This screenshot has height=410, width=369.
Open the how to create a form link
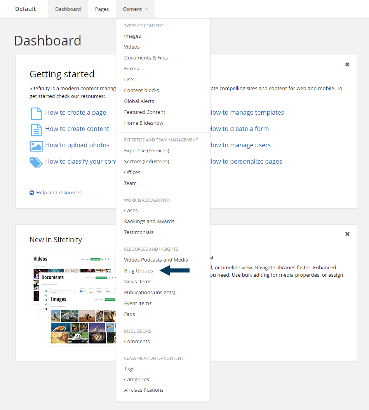click(x=239, y=129)
